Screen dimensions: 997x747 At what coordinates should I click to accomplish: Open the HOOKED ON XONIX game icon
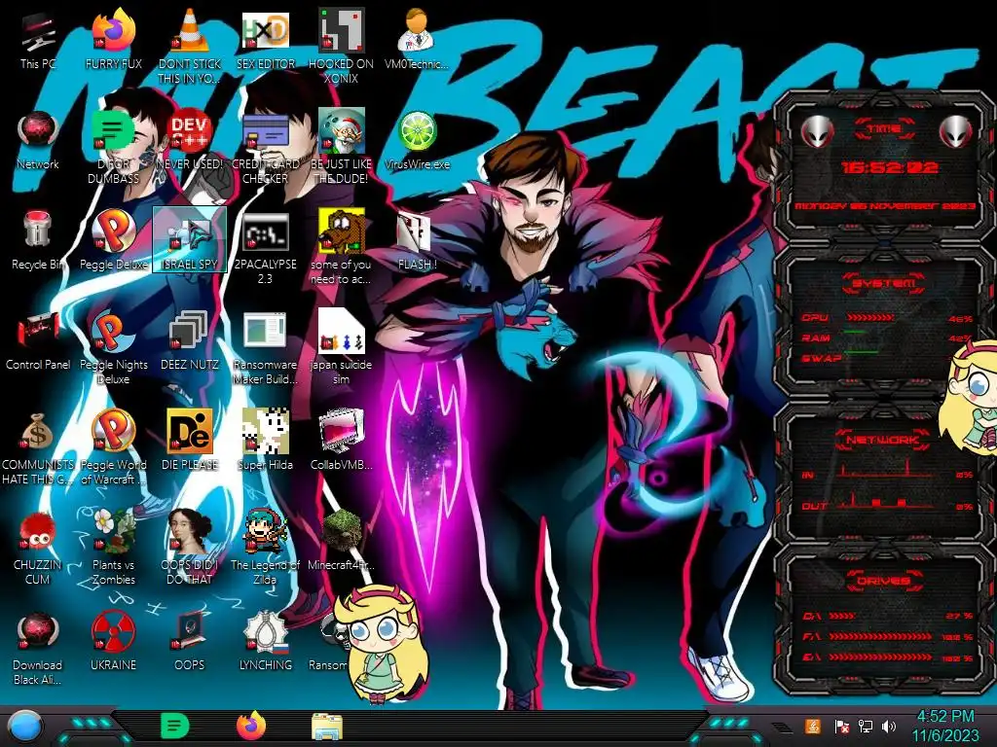342,46
